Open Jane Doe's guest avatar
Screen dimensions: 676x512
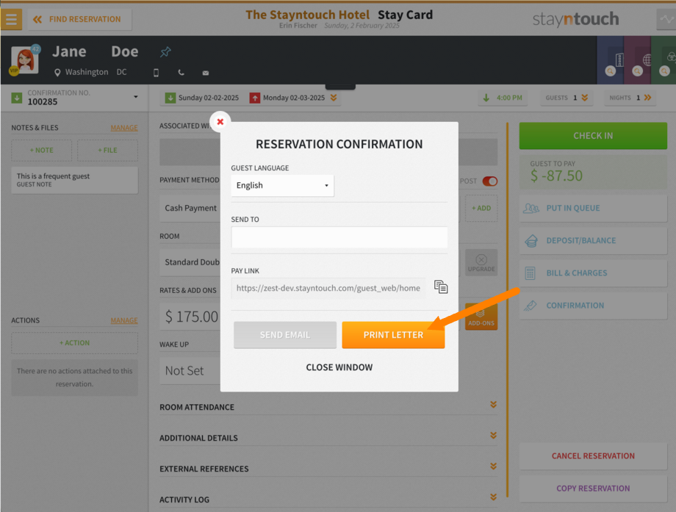24,60
